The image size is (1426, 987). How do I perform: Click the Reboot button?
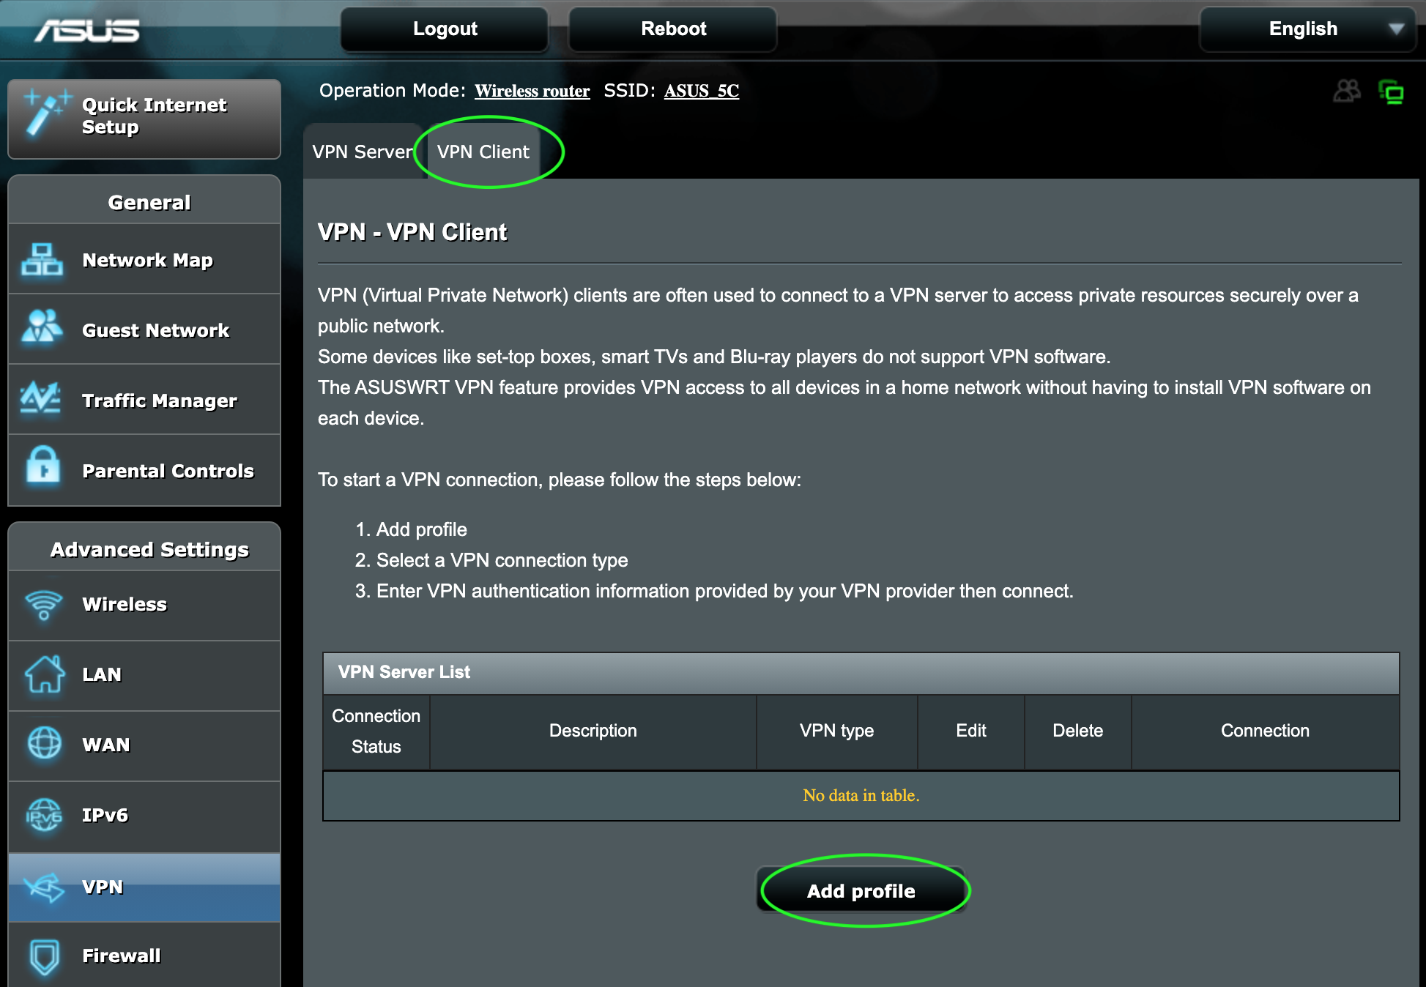(x=672, y=29)
